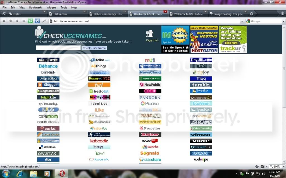The height and width of the screenshot is (178, 286).
Task: Open the HostGator WordPress hosting ad
Action: (204, 39)
